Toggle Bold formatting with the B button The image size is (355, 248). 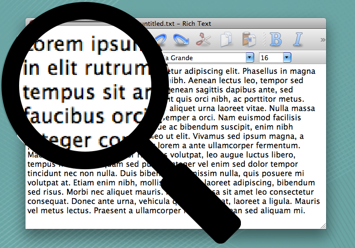276,40
